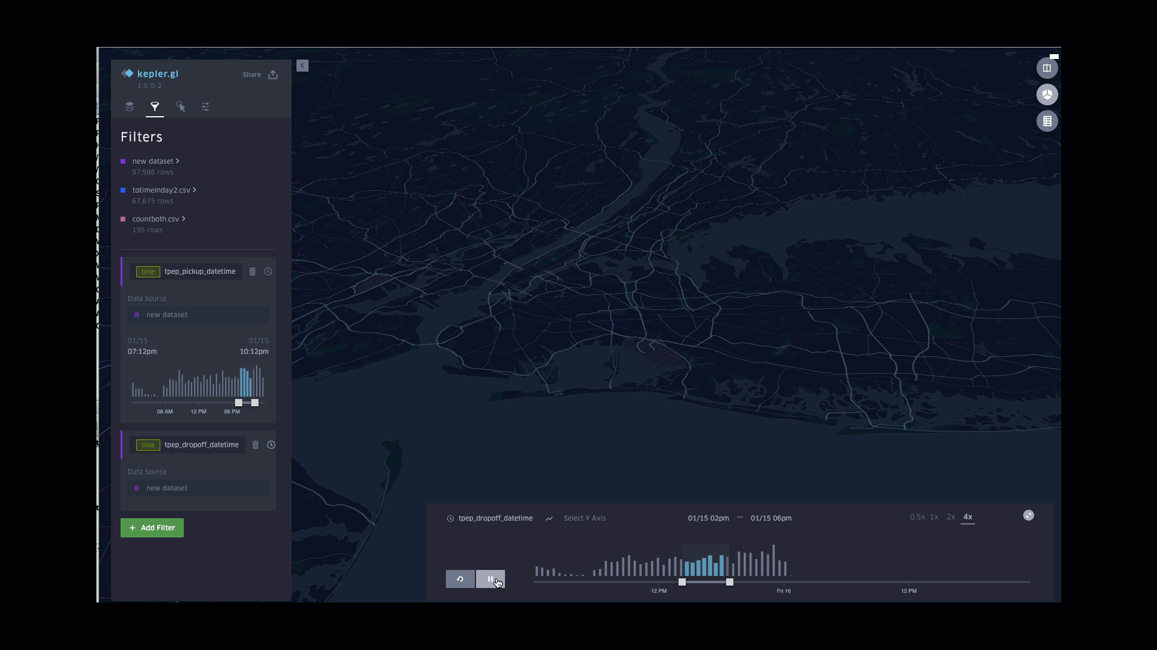The width and height of the screenshot is (1157, 650).
Task: Open pickup filter Data Source dropdown
Action: (198, 315)
